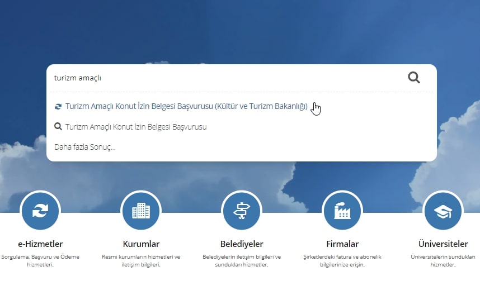Screen dimensions: 480x281
Task: Click "Belediyelerin iletişim bilgileri ve sundukları hizmetler." text
Action: click(242, 260)
